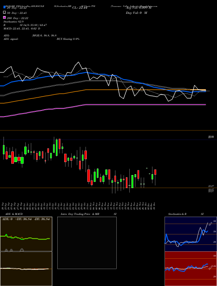217x286 pixels.
Task: Click the last red candlestick on the chart
Action: tap(155, 172)
